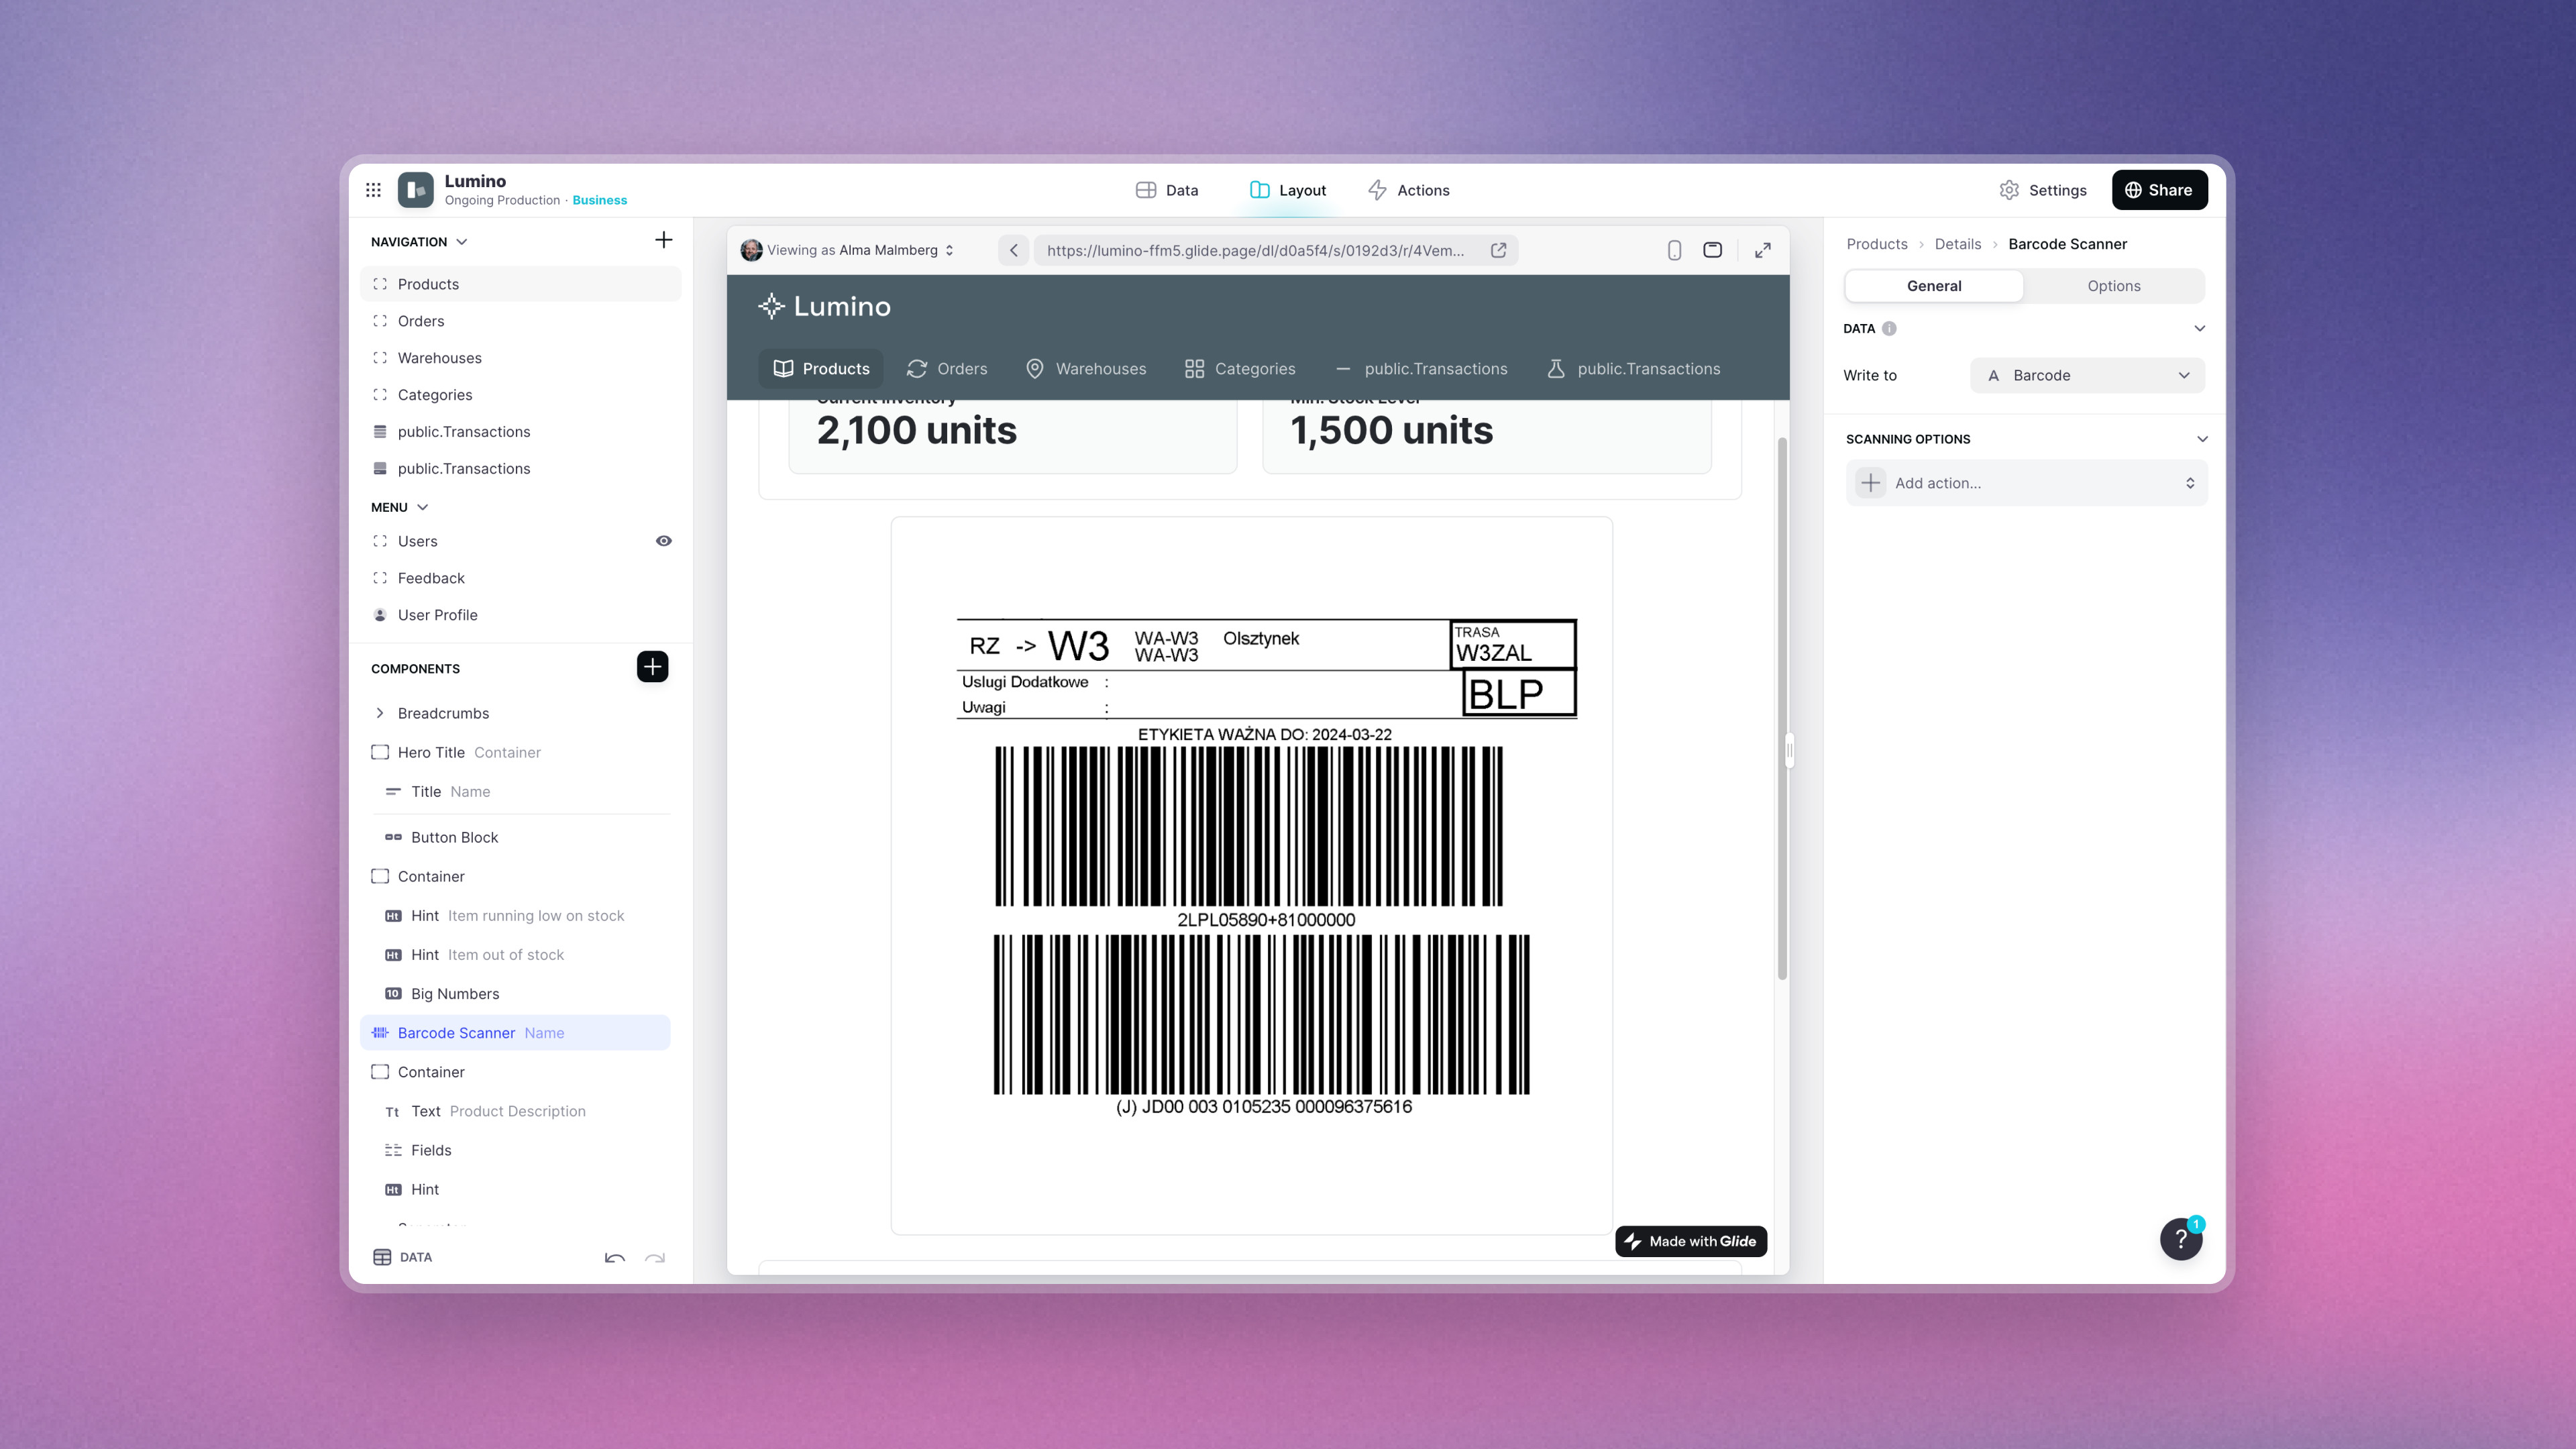Click the Lumino app logo icon
The width and height of the screenshot is (2576, 1449).
(x=416, y=190)
